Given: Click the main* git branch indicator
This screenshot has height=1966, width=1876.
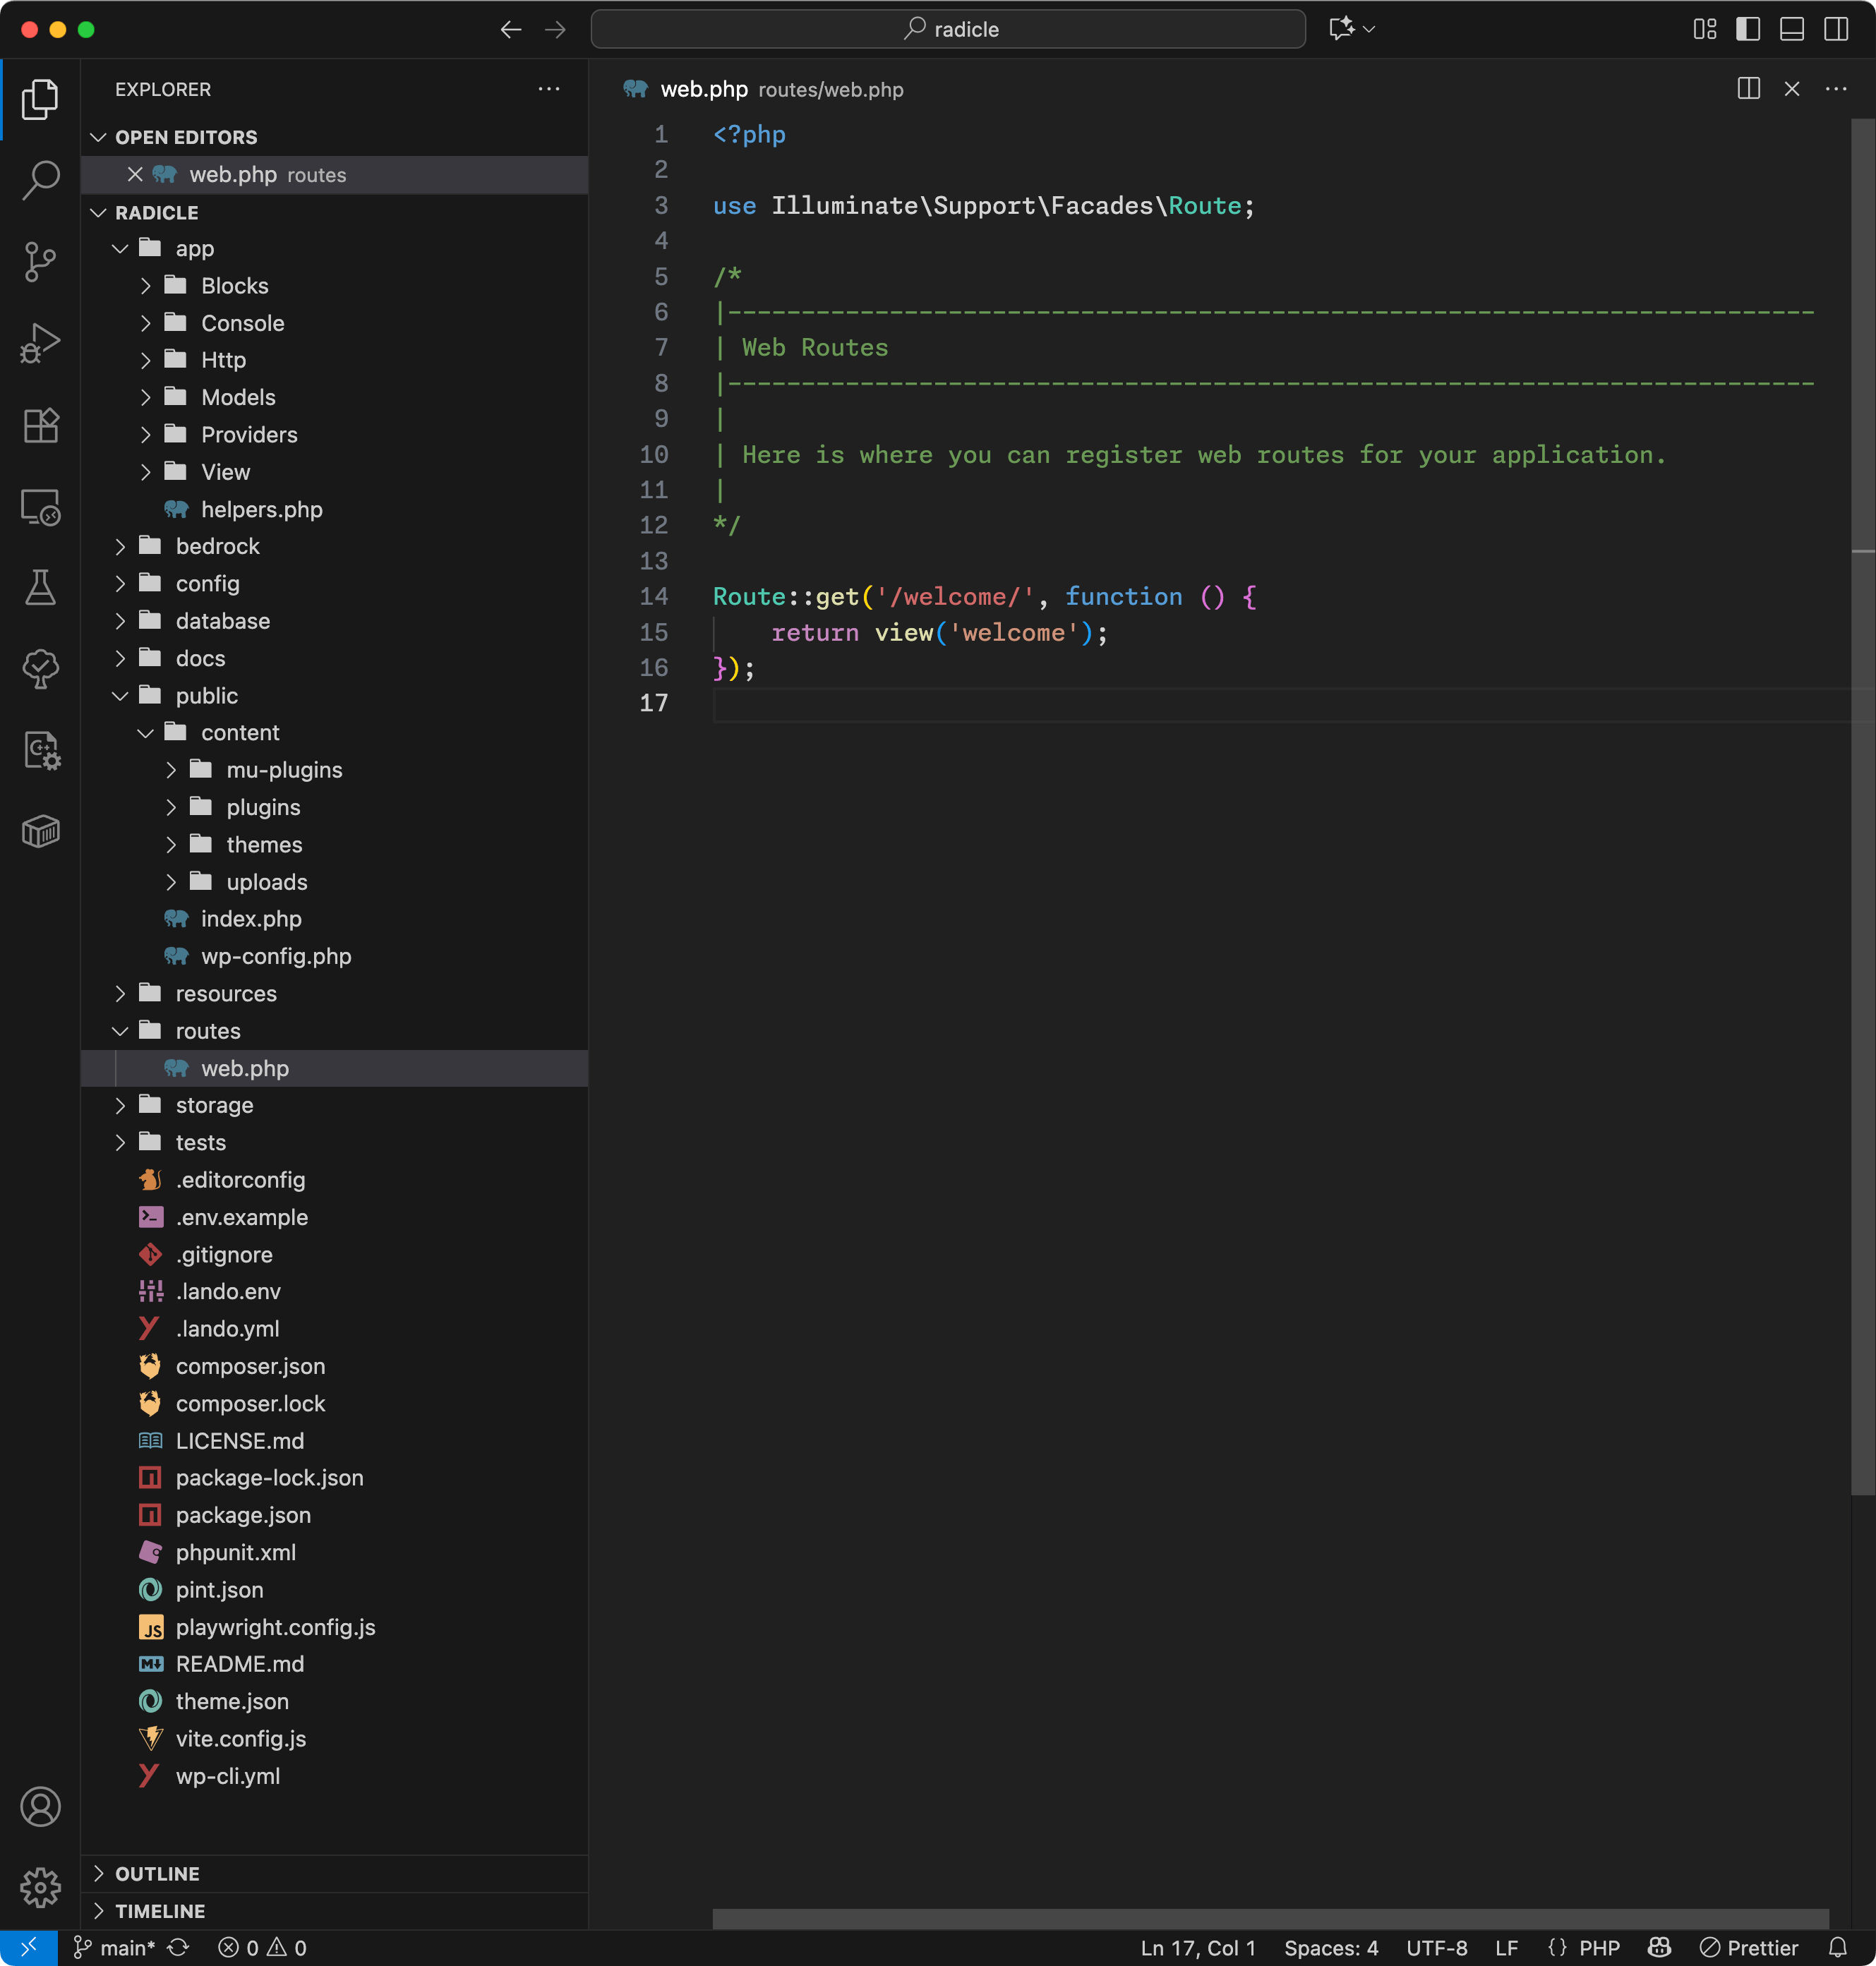Looking at the screenshot, I should pyautogui.click(x=126, y=1947).
